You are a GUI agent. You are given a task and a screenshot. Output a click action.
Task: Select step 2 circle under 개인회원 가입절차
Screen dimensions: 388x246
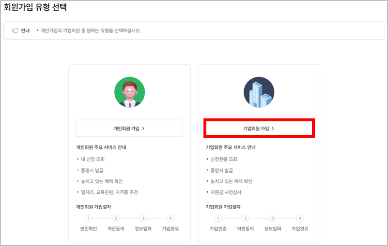116,218
